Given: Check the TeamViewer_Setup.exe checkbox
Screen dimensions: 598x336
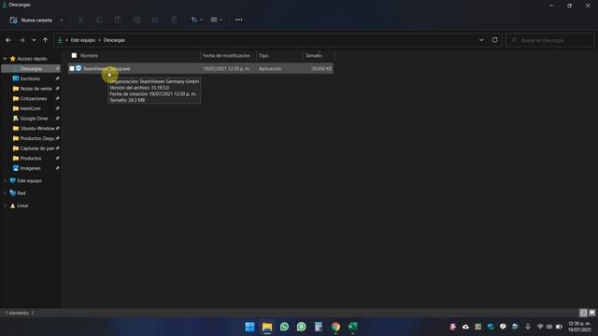Looking at the screenshot, I should coord(72,68).
